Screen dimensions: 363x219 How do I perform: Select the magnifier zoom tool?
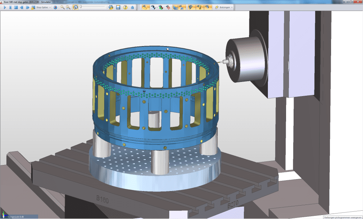pos(62,7)
